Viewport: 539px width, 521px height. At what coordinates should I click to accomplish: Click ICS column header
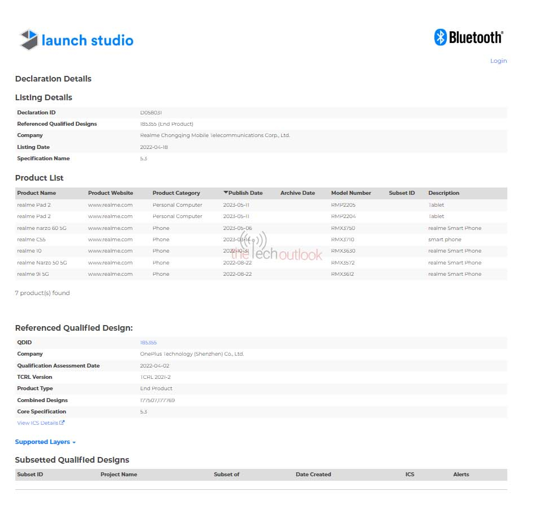click(x=409, y=474)
